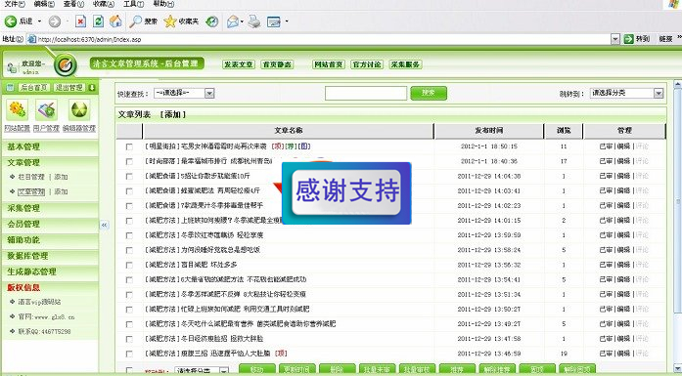Click the round green system logo icon
The image size is (682, 376).
pyautogui.click(x=66, y=65)
